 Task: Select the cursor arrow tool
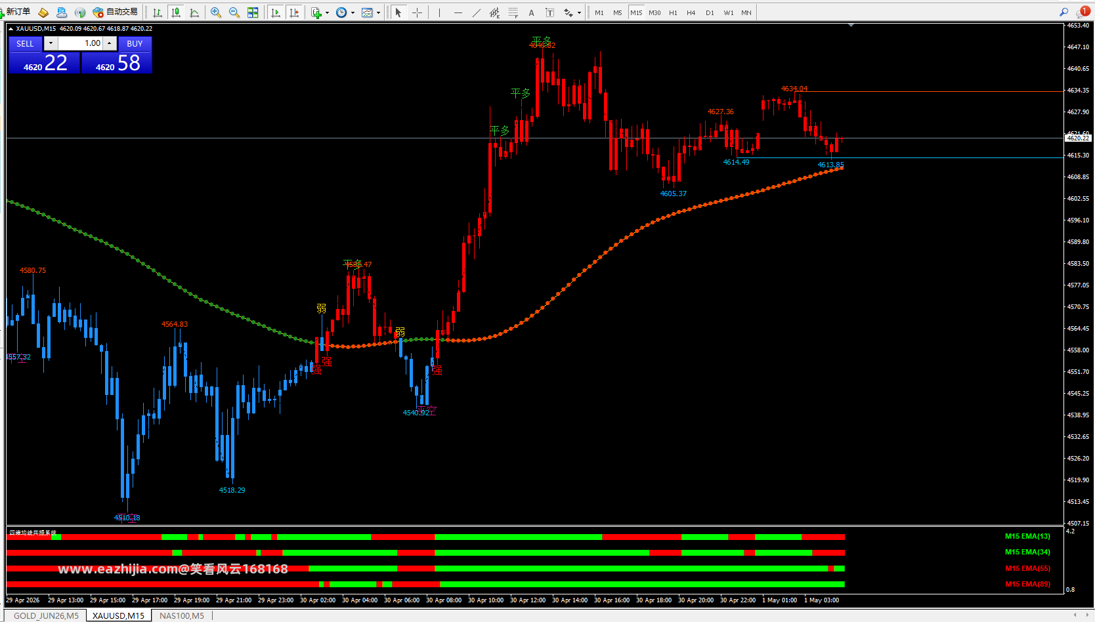(x=398, y=12)
